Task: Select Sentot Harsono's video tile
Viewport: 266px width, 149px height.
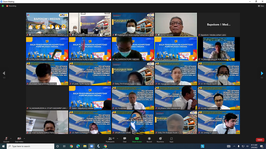Action: point(176,25)
